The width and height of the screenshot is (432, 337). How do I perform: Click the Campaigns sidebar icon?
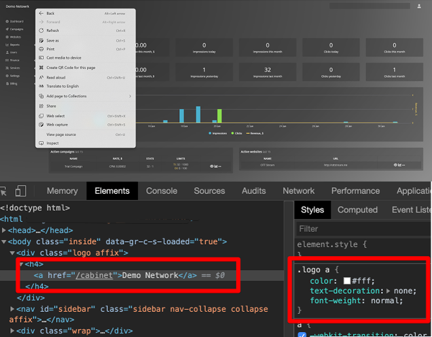(x=7, y=29)
